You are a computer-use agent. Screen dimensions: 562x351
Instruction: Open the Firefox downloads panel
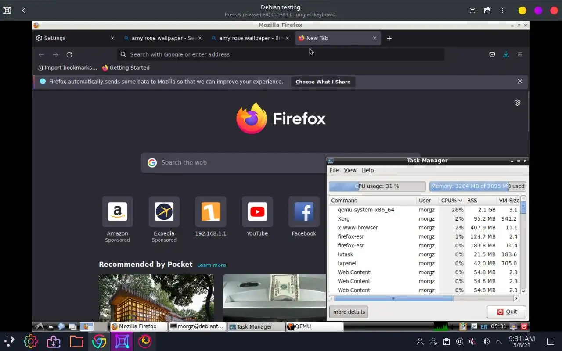[506, 54]
